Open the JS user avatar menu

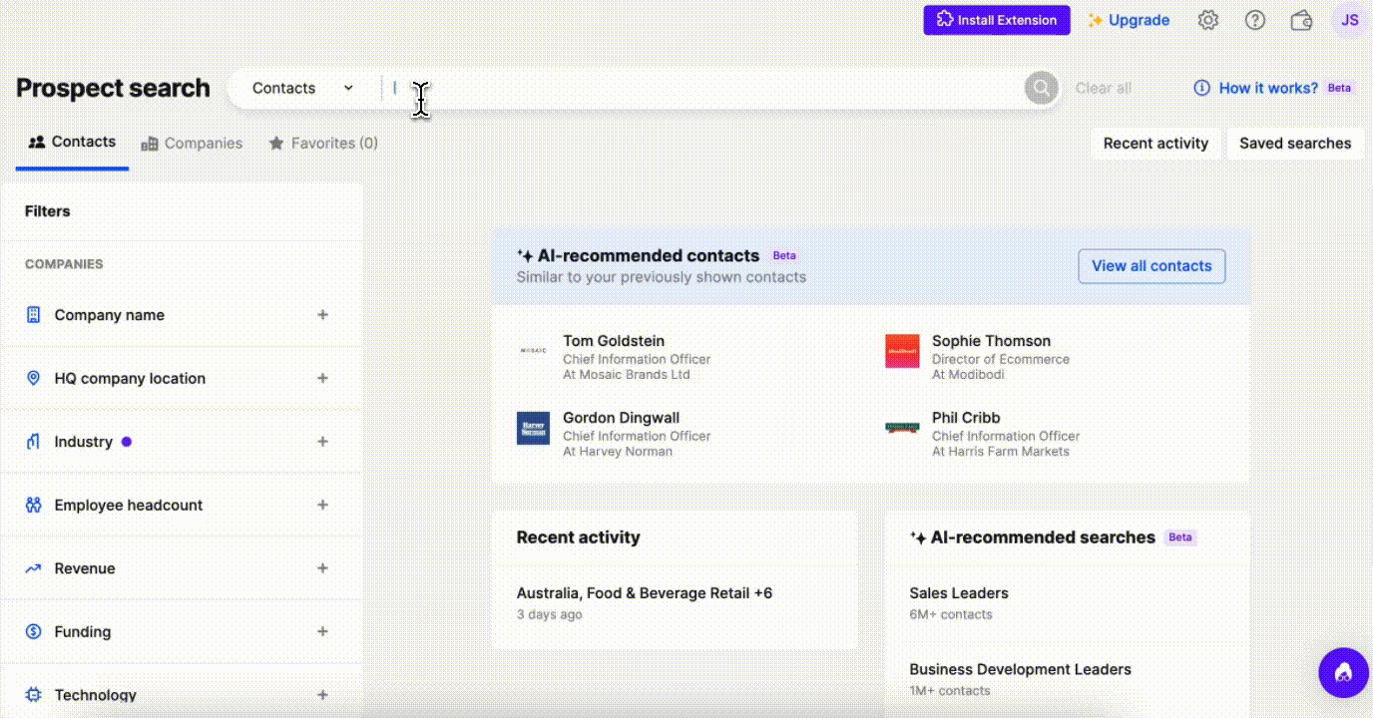(1349, 20)
